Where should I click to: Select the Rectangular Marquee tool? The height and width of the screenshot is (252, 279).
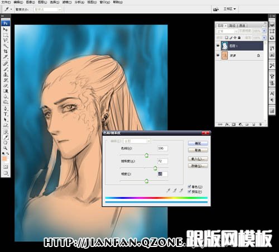click(x=6, y=35)
